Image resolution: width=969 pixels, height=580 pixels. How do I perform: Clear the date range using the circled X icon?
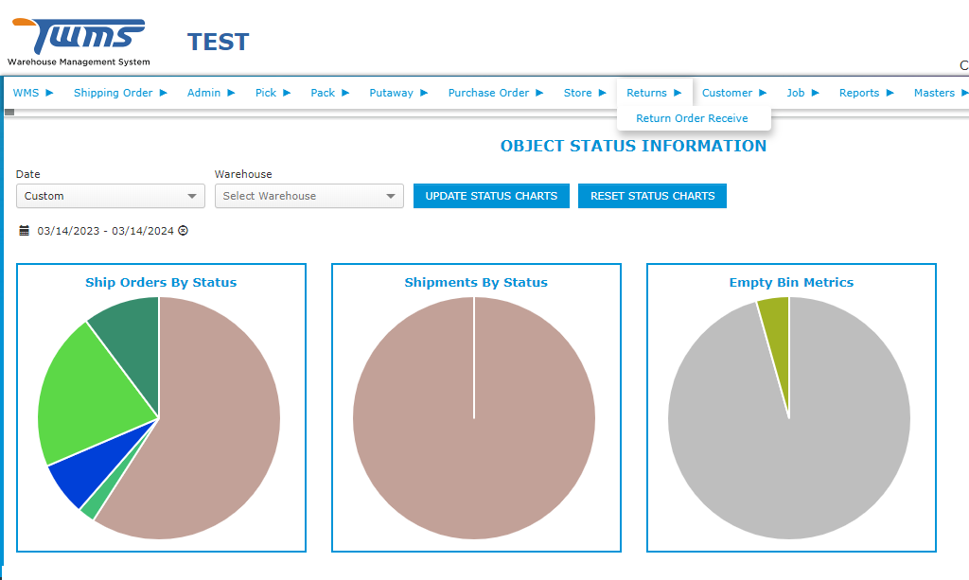(183, 230)
